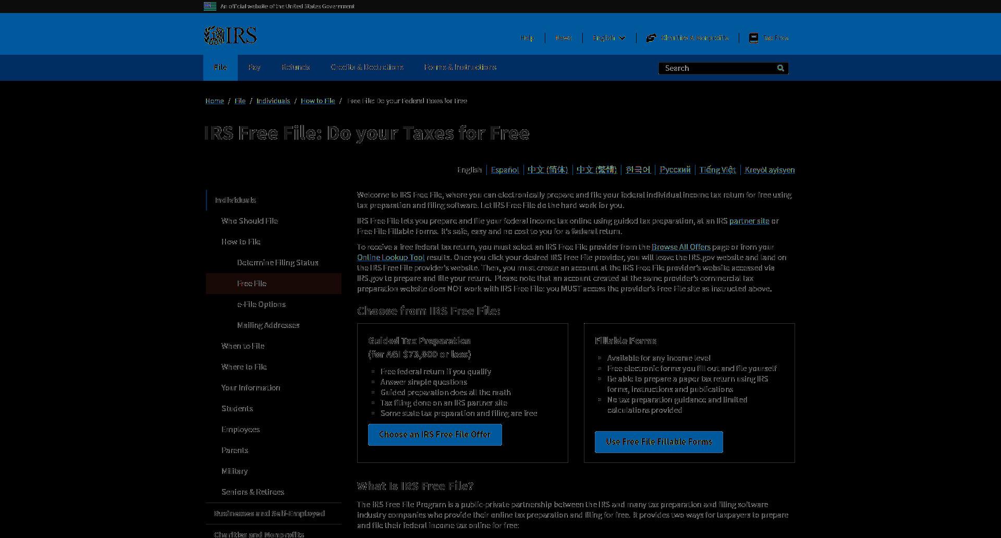Switch page language to 한국어
Image resolution: width=1001 pixels, height=538 pixels.
[x=638, y=170]
